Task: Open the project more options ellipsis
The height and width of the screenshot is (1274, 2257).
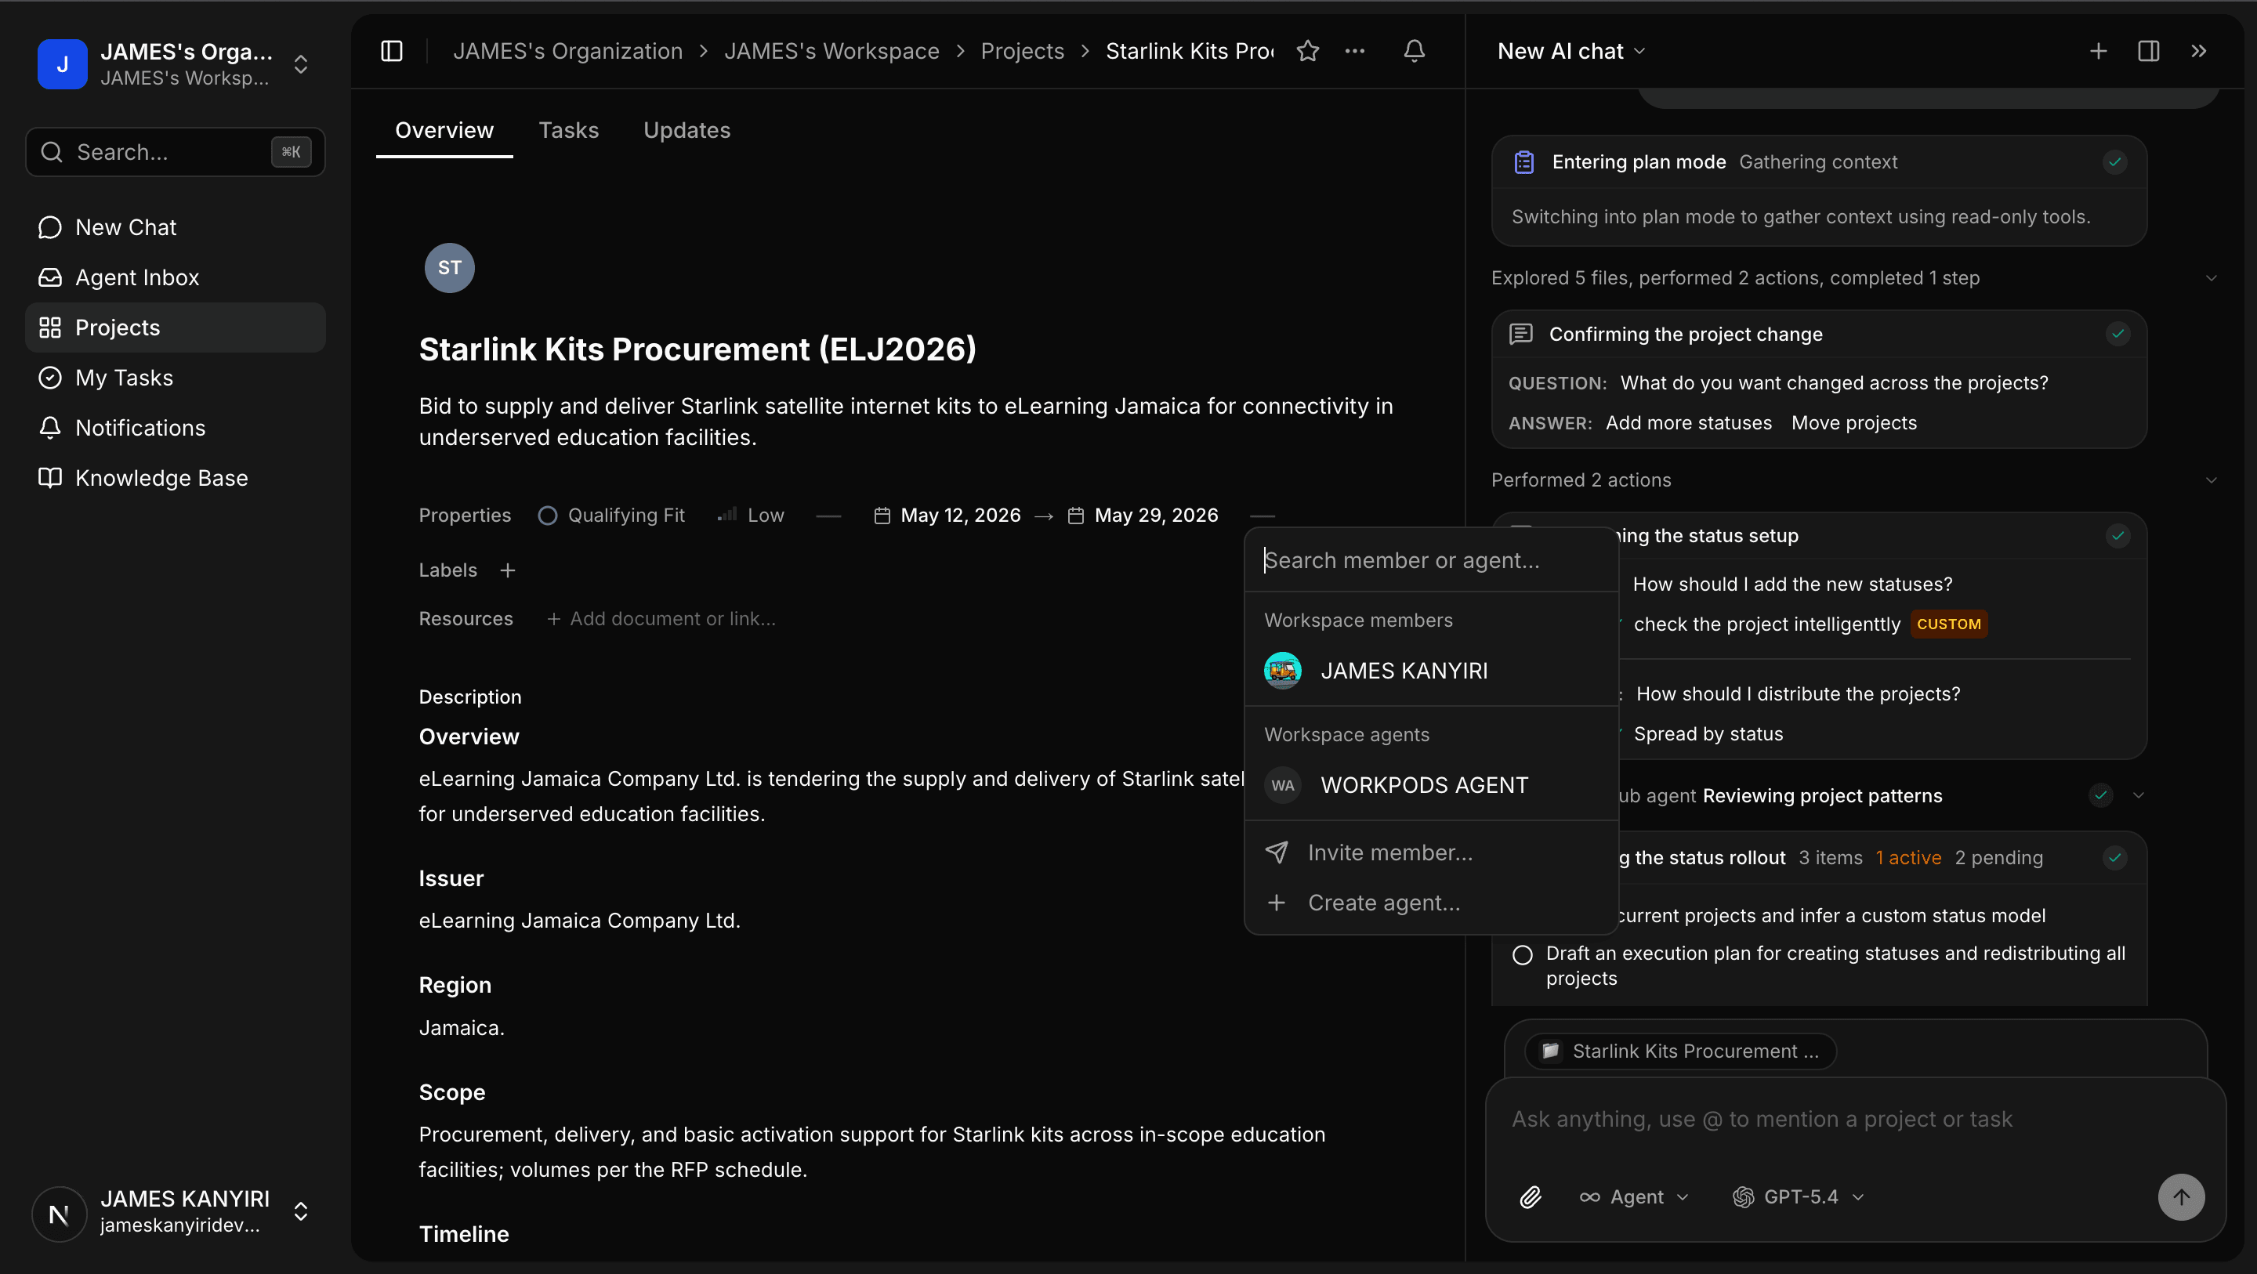Action: [1354, 51]
